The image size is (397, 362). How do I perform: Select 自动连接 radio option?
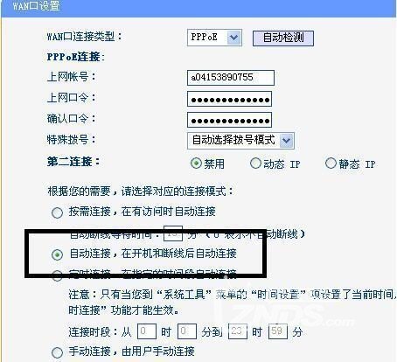[57, 254]
